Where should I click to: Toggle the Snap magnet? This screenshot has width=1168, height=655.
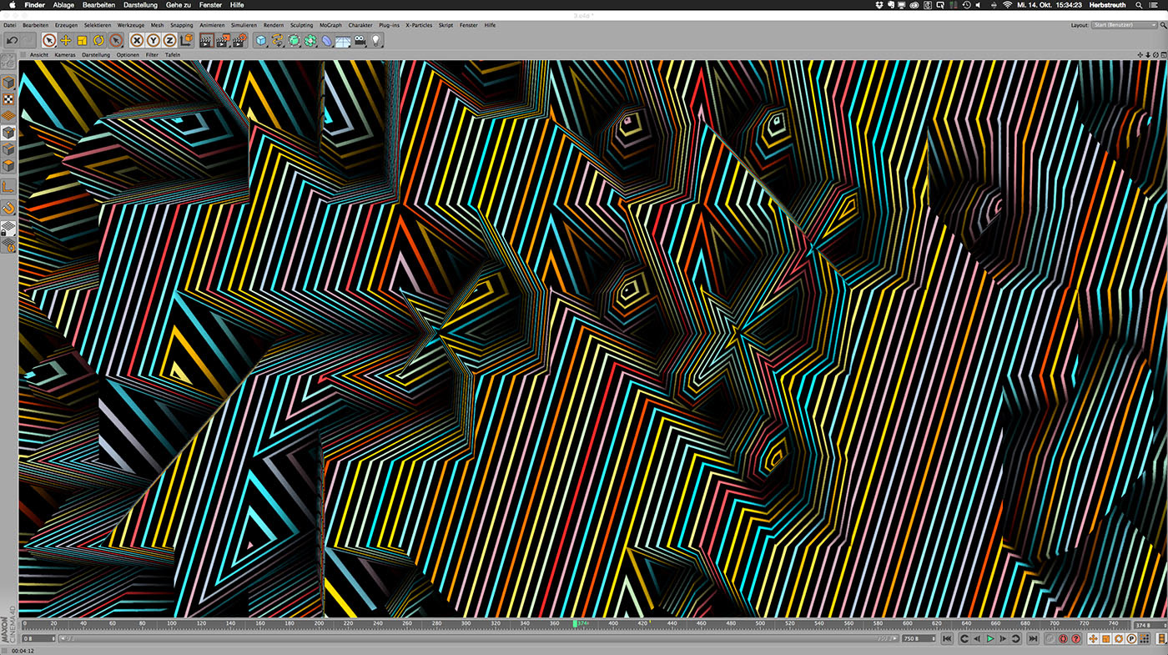[x=9, y=208]
